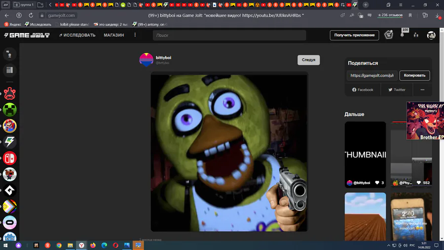
Task: Open the 237 tabs counter button
Action: pyautogui.click(x=5, y=5)
